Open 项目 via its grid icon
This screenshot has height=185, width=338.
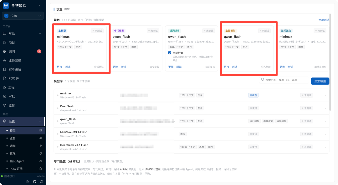click(4, 43)
